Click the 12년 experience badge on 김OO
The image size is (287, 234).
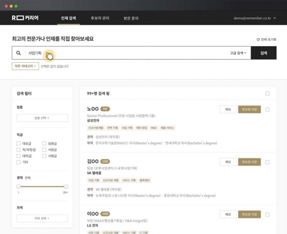click(x=105, y=161)
